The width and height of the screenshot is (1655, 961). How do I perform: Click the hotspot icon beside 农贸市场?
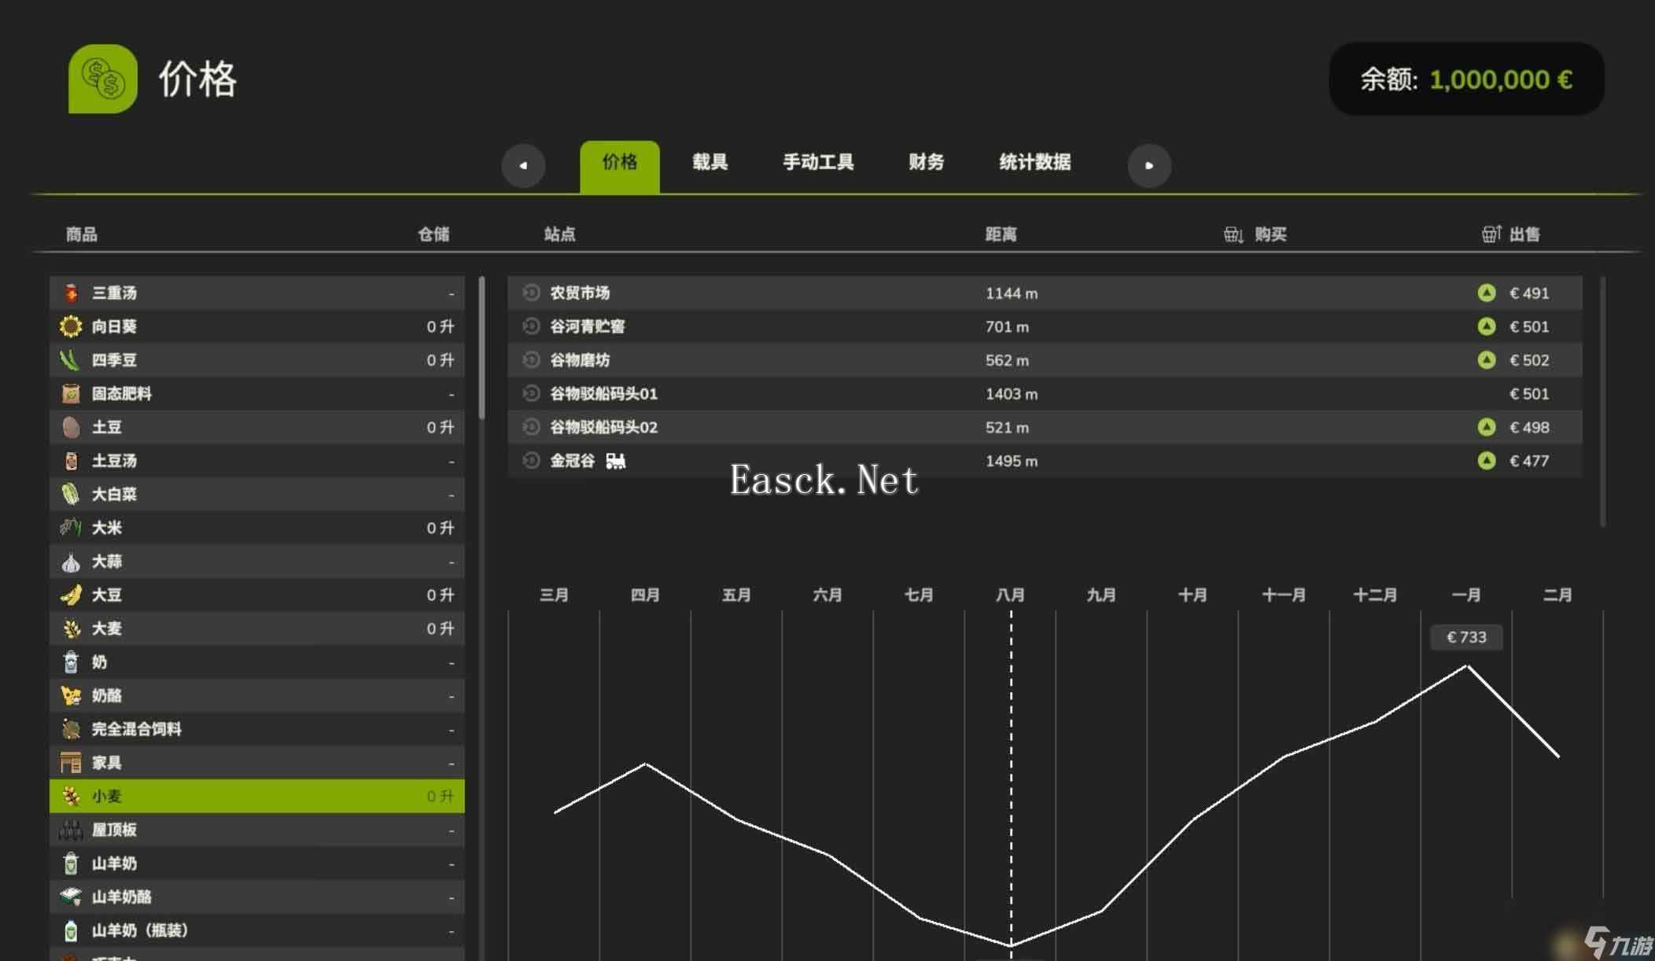point(532,293)
